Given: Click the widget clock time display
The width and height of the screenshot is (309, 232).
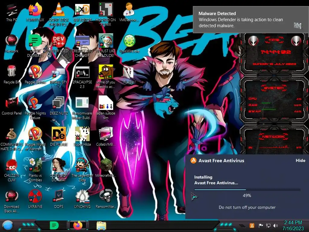Looking at the screenshot, I should (x=276, y=52).
